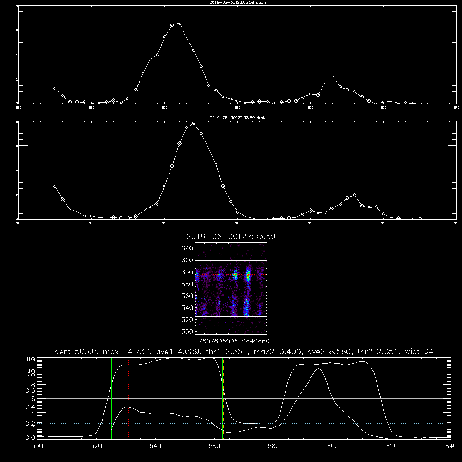This screenshot has height=462, width=462.
Task: Click the left green dashed line in dawn plot
Action: click(147, 55)
